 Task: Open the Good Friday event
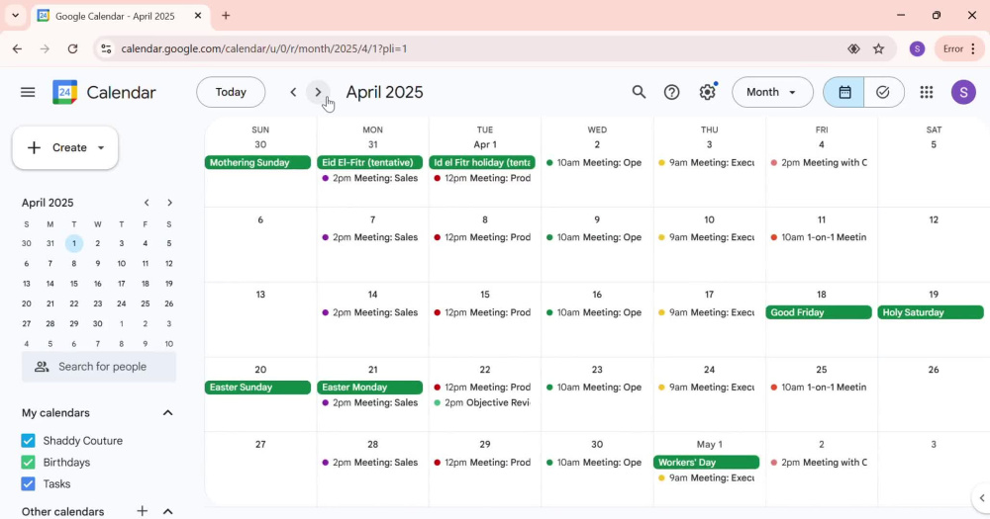(819, 312)
